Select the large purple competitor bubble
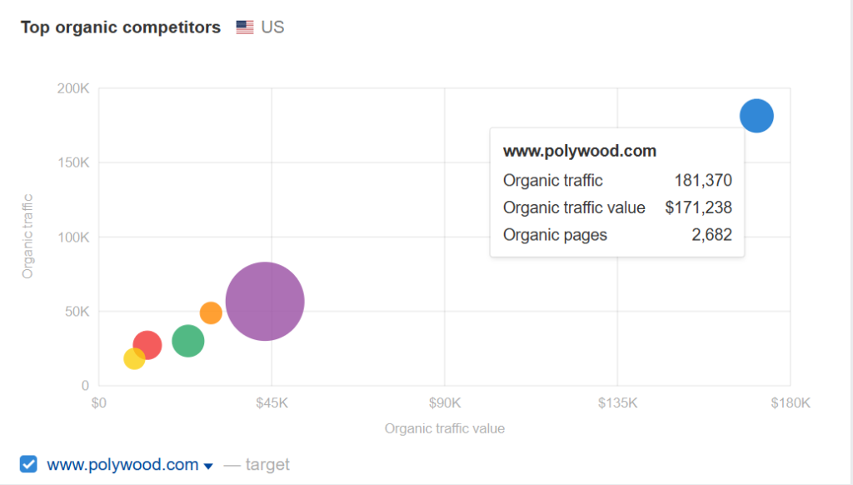Screen dimensions: 853x485 point(265,302)
